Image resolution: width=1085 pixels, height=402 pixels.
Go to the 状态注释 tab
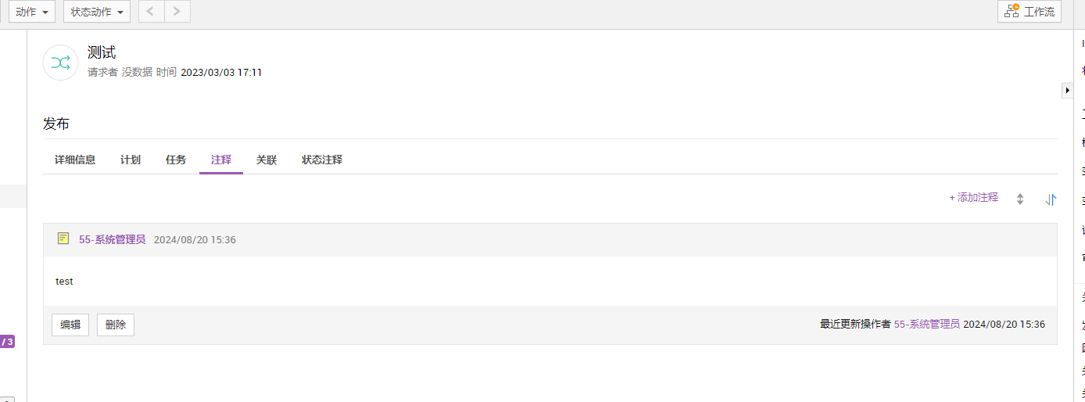[322, 160]
